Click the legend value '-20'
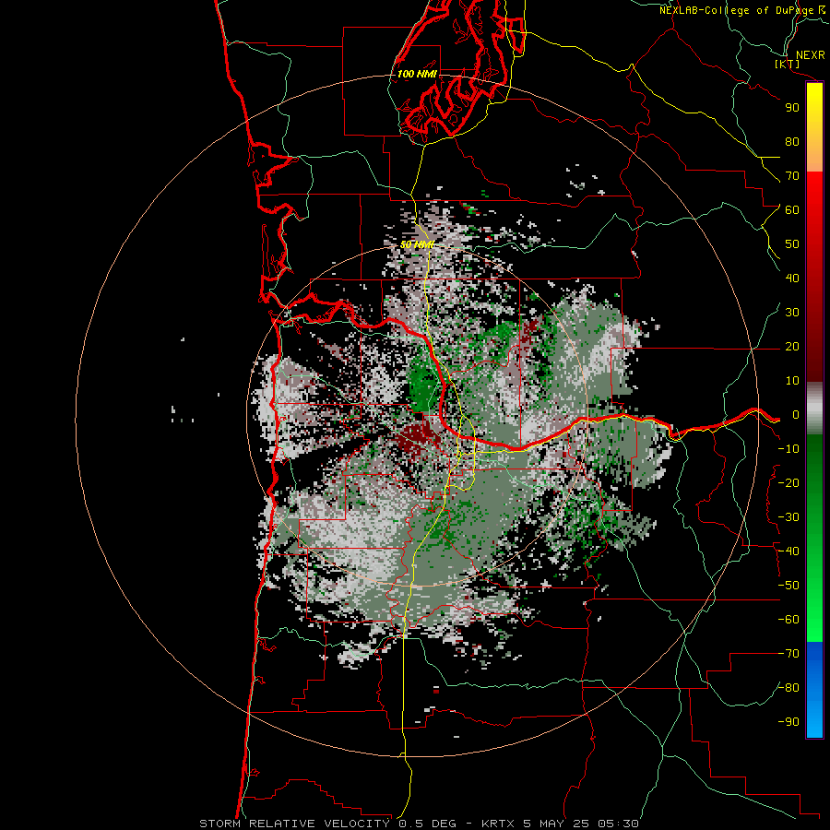The height and width of the screenshot is (830, 830). [x=788, y=482]
